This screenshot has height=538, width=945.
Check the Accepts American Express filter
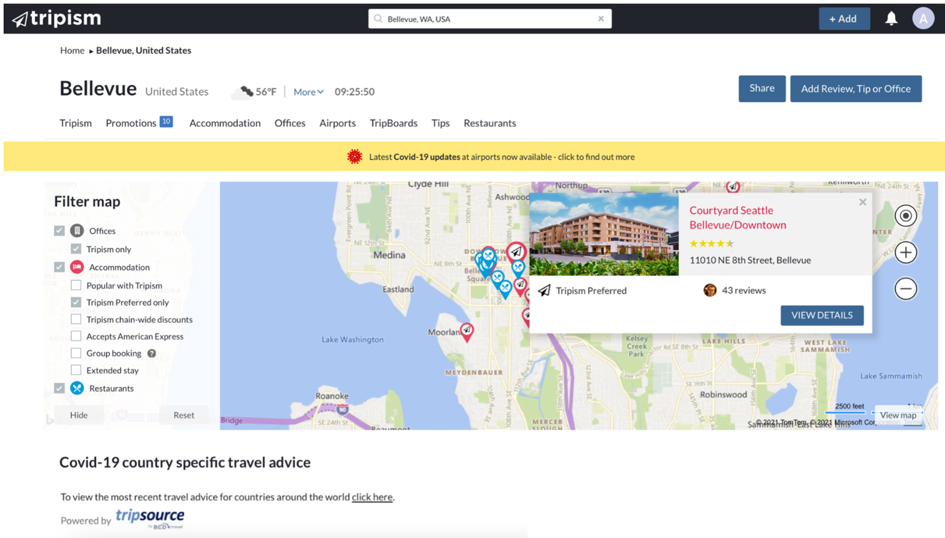[x=76, y=336]
